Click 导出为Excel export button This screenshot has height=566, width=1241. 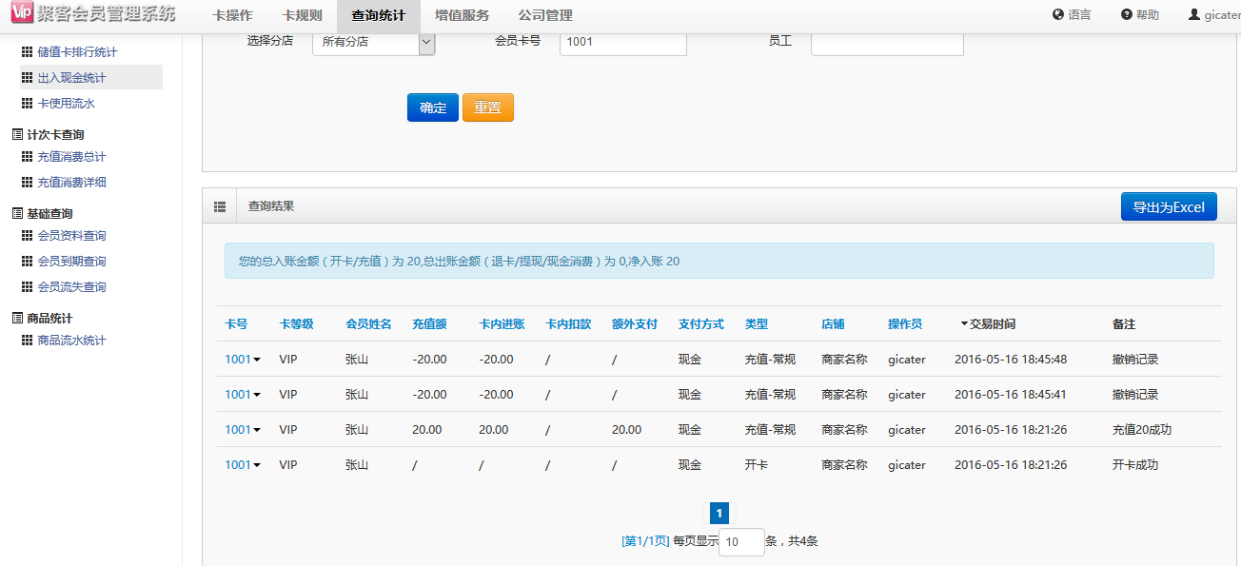1169,206
